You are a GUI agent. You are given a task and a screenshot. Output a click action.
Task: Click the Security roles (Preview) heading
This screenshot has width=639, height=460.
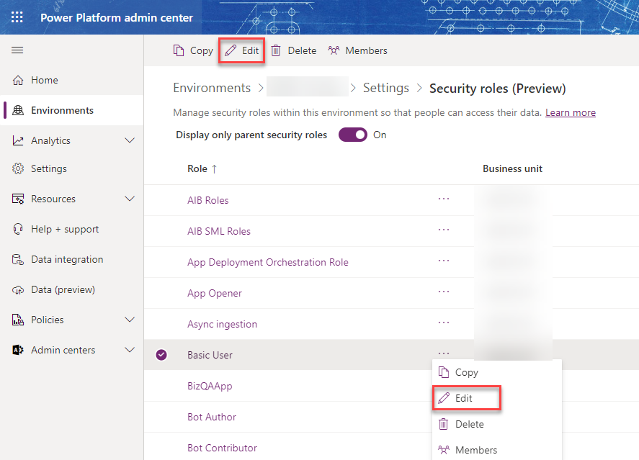click(x=497, y=89)
